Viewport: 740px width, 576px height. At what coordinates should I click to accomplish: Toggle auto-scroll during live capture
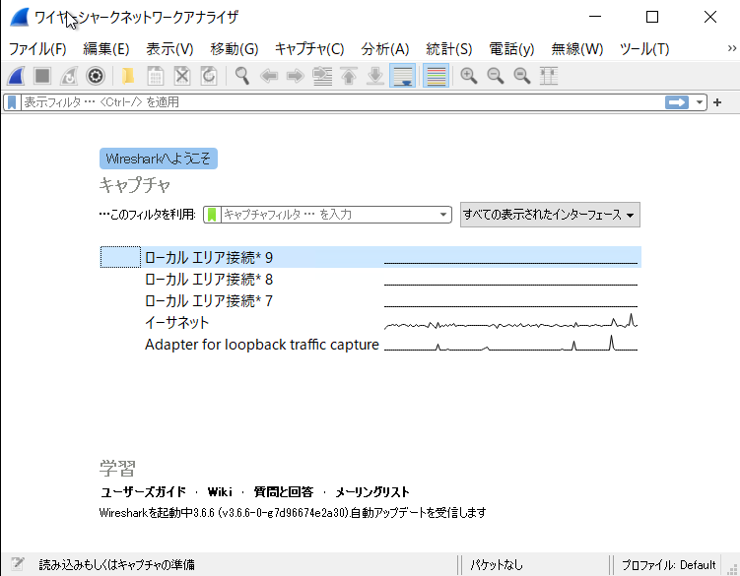point(403,76)
